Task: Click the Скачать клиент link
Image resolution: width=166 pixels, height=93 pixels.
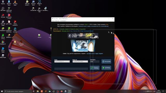Action: 64,29
